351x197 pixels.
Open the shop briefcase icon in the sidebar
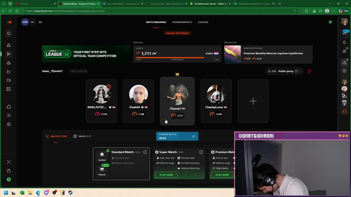point(9,171)
